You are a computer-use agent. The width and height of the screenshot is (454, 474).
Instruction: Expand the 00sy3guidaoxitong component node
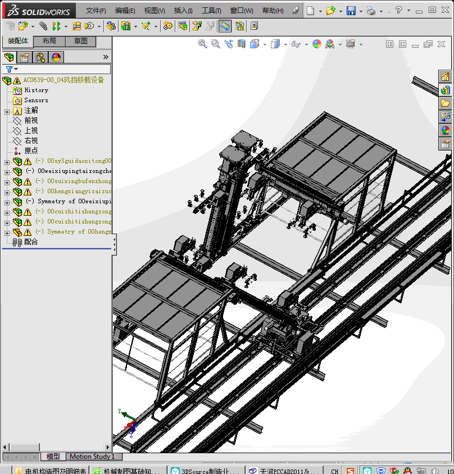coord(7,162)
